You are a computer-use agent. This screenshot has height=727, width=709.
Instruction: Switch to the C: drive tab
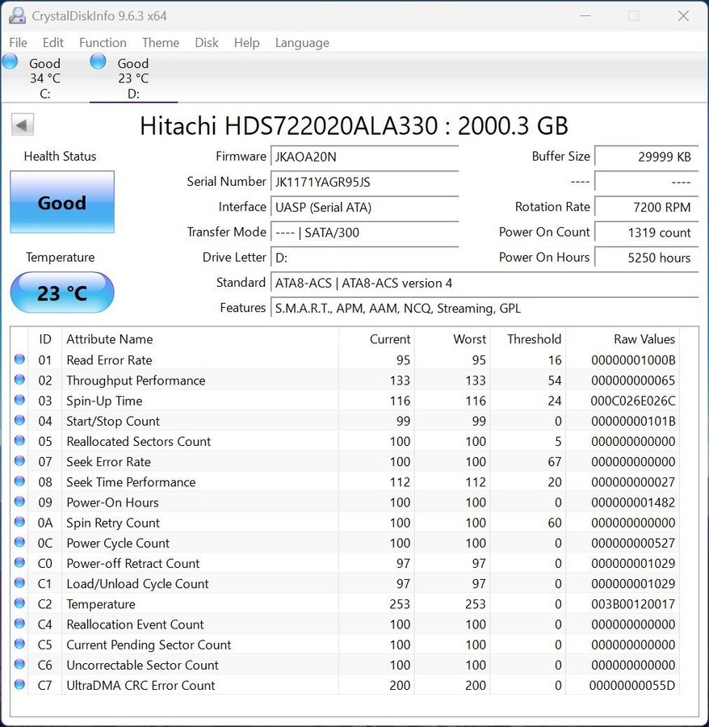click(x=44, y=78)
